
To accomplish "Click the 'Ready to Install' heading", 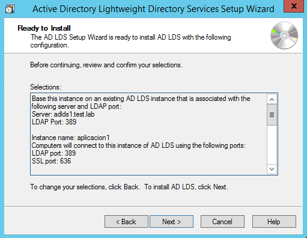I will pos(44,28).
